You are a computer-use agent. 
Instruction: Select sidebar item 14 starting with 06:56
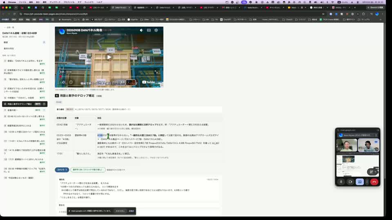[x=24, y=170]
